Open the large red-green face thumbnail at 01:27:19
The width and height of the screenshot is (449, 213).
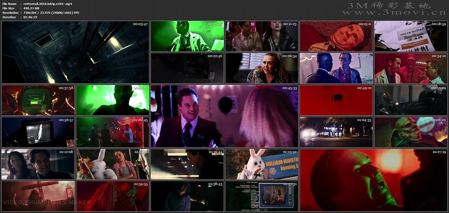(x=373, y=180)
